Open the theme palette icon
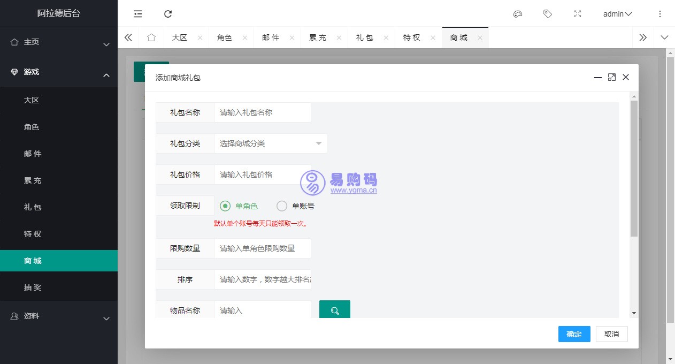This screenshot has width=675, height=364. [517, 14]
